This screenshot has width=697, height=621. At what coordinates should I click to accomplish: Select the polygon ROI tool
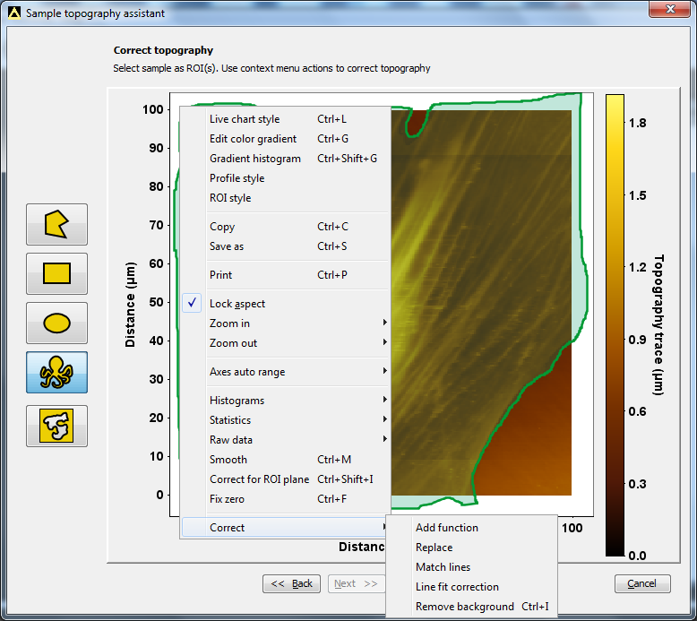pos(57,224)
